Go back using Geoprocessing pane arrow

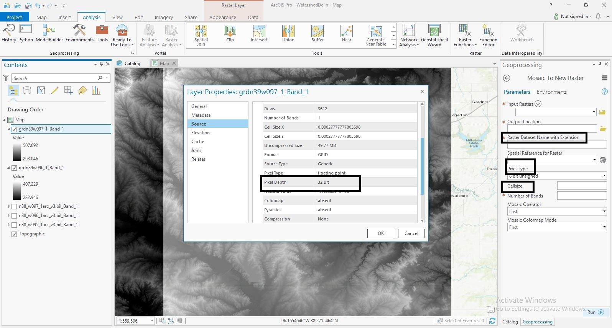click(507, 78)
